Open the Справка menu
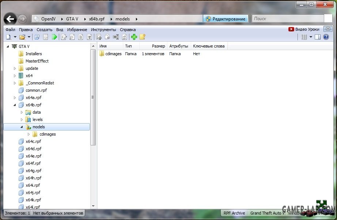The width and height of the screenshot is (337, 220). click(x=128, y=30)
